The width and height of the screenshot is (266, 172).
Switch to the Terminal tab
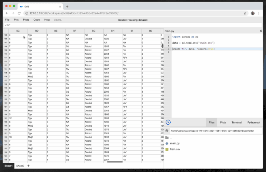pyautogui.click(x=236, y=123)
